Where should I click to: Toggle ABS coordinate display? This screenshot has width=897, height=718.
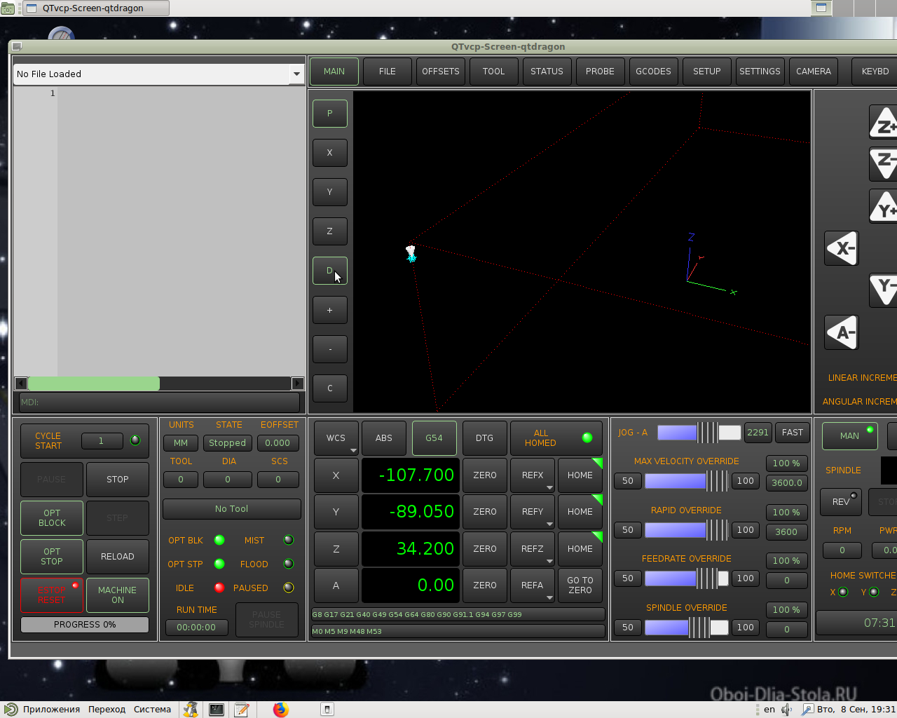point(384,438)
